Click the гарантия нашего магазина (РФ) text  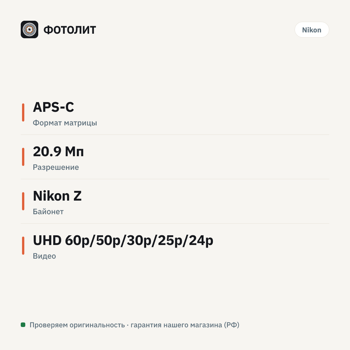185,325
